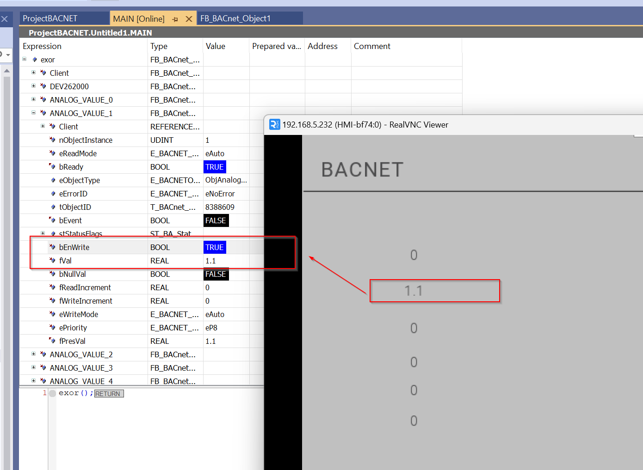Screen dimensions: 643x470
Task: Collapse the exor tree node
Action: coord(25,59)
